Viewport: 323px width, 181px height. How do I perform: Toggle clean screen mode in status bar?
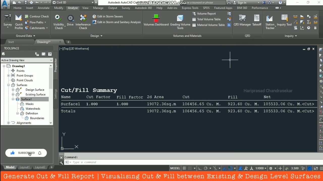click(x=316, y=168)
